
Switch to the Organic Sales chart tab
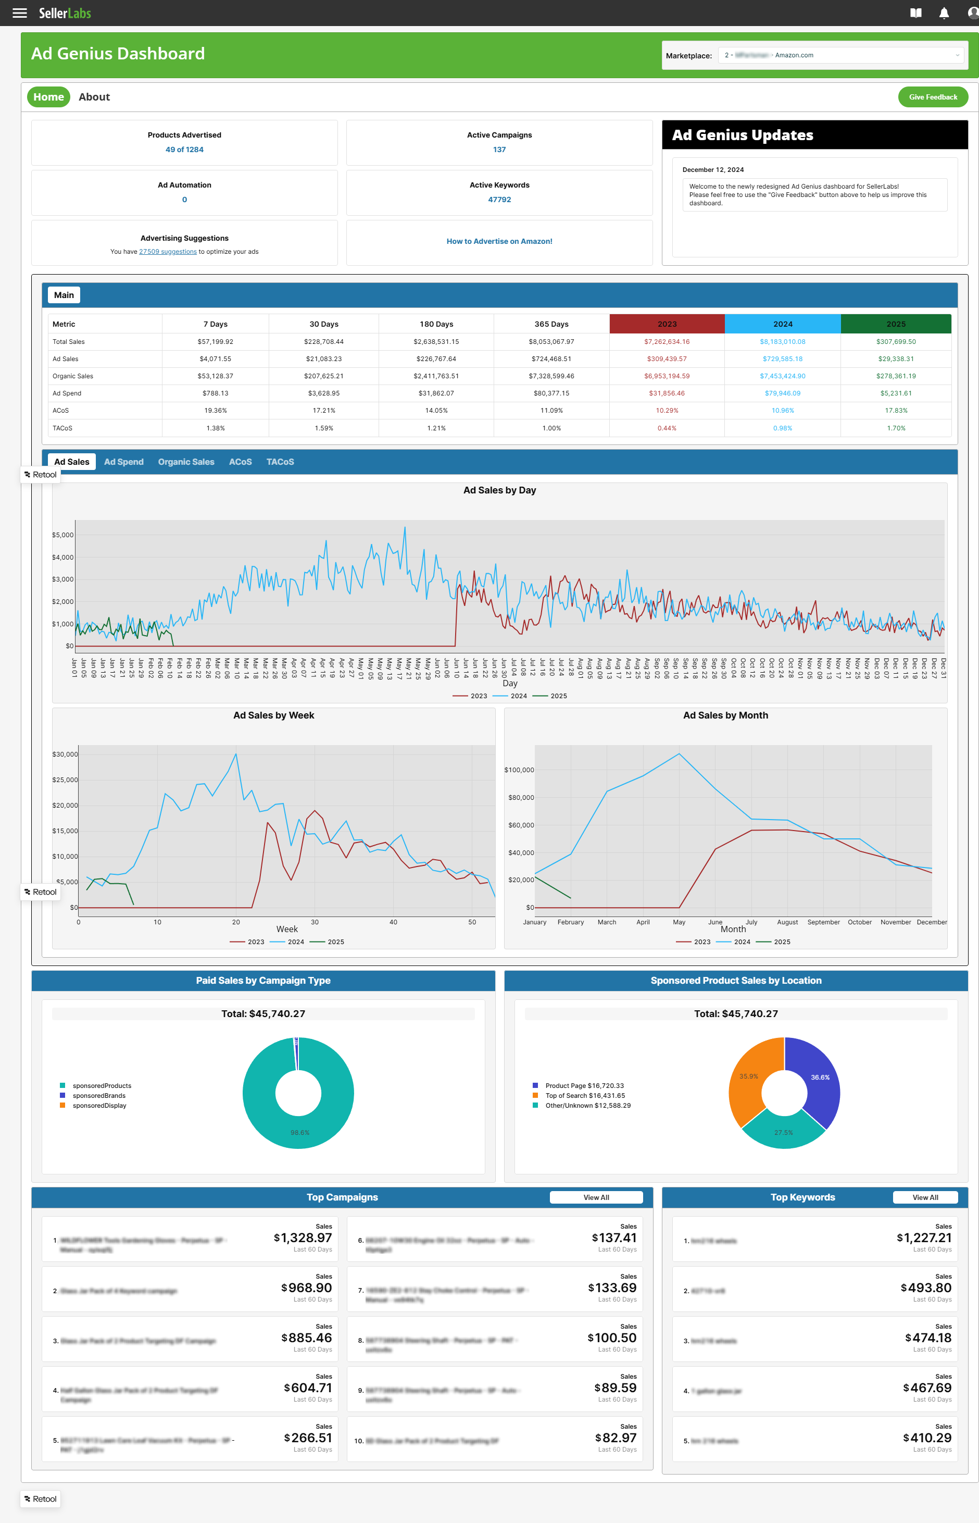[x=186, y=462]
